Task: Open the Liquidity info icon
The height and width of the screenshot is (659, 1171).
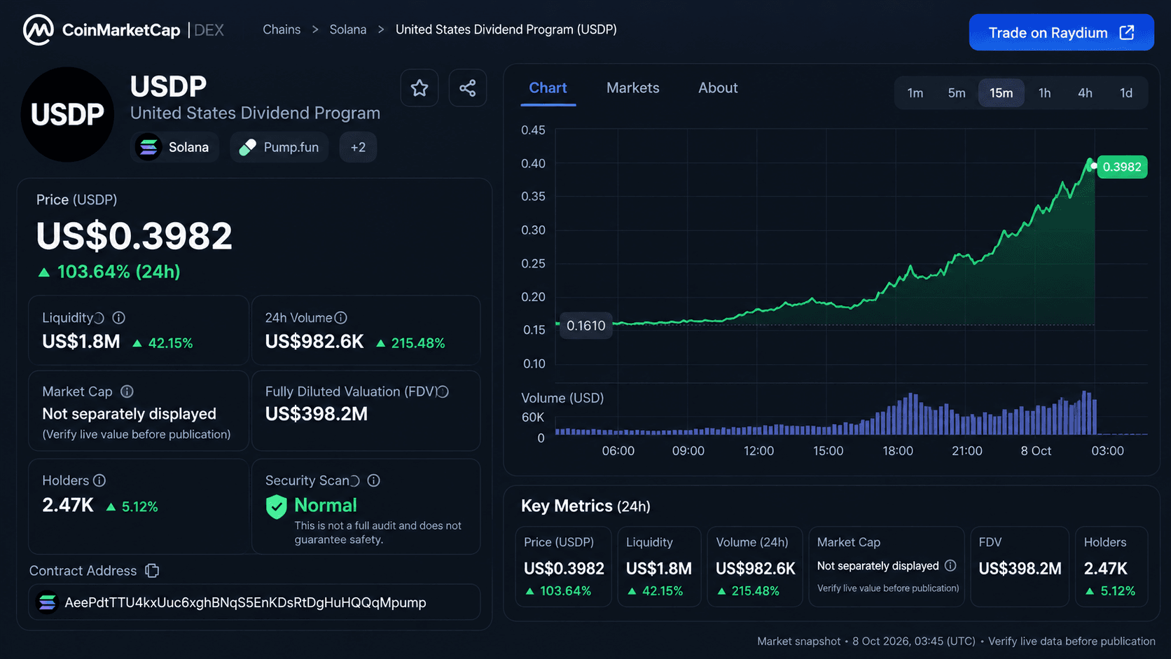Action: coord(119,318)
